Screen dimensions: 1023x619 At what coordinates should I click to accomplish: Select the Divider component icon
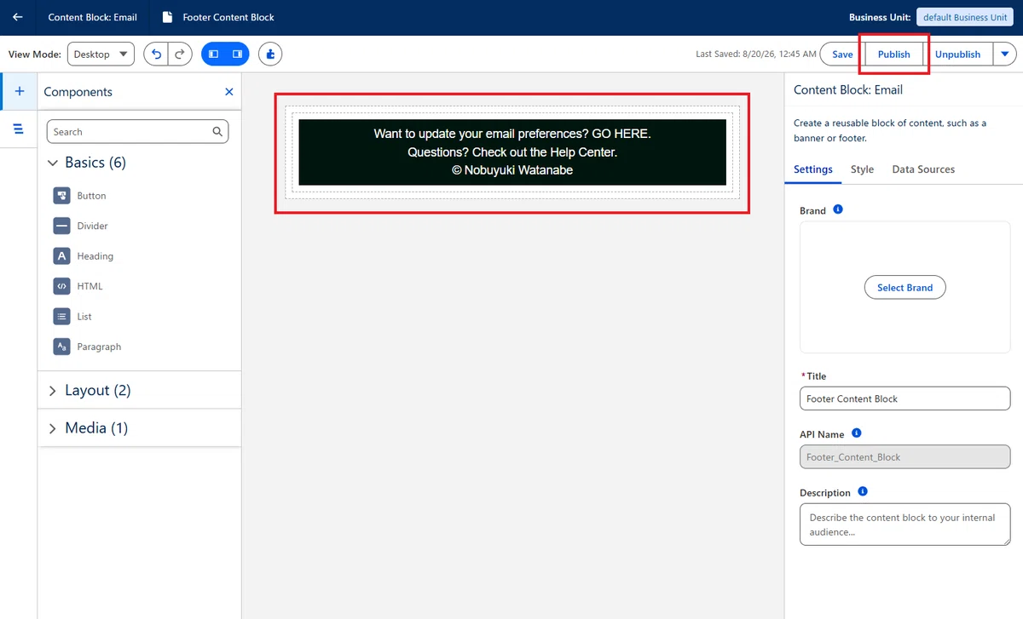(61, 226)
